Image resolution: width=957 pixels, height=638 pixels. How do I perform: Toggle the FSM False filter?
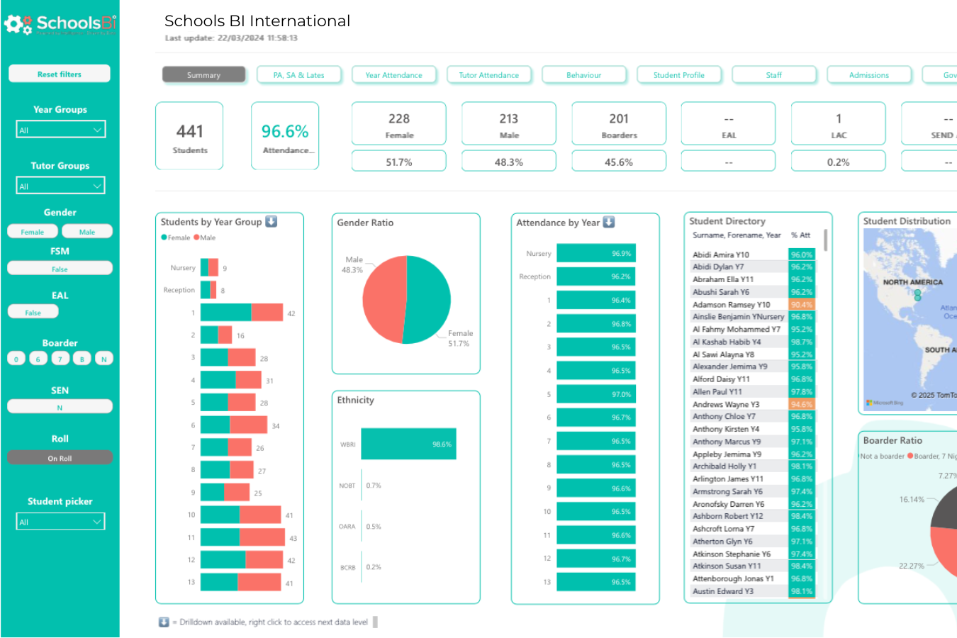60,269
